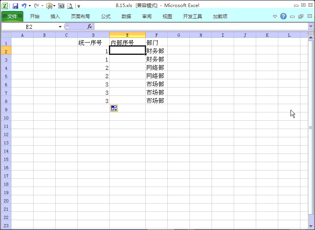Select row 2 header
The height and width of the screenshot is (230, 315).
coord(6,50)
